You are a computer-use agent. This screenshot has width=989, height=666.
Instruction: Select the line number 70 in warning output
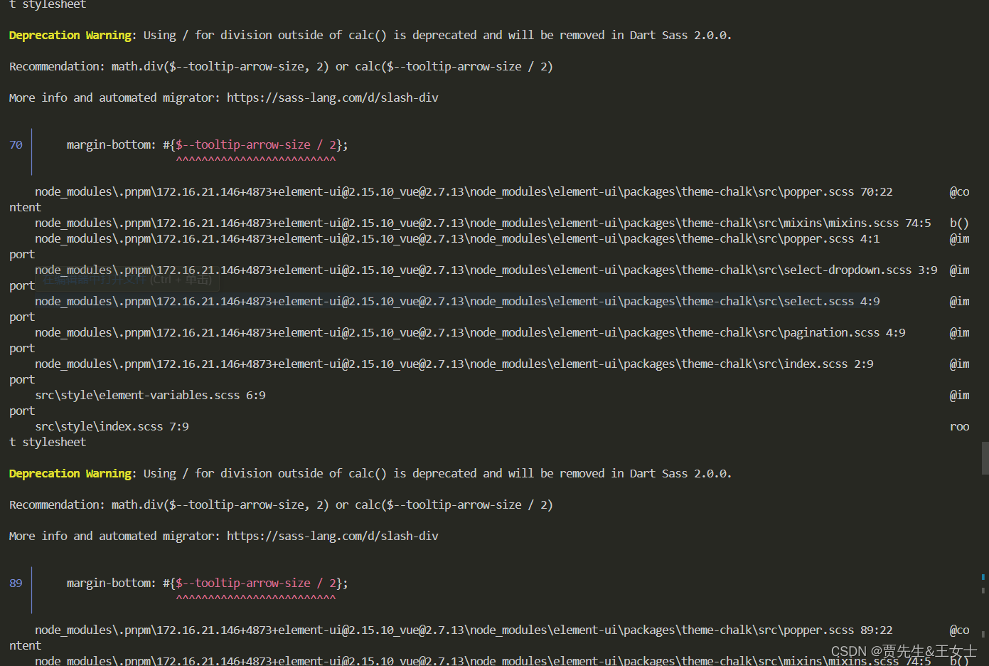(x=16, y=144)
